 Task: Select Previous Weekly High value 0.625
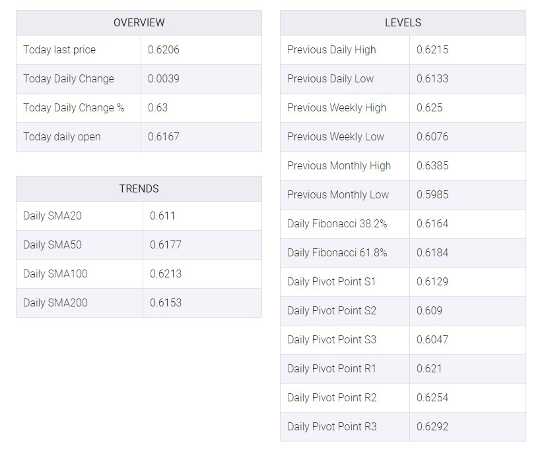pyautogui.click(x=429, y=107)
